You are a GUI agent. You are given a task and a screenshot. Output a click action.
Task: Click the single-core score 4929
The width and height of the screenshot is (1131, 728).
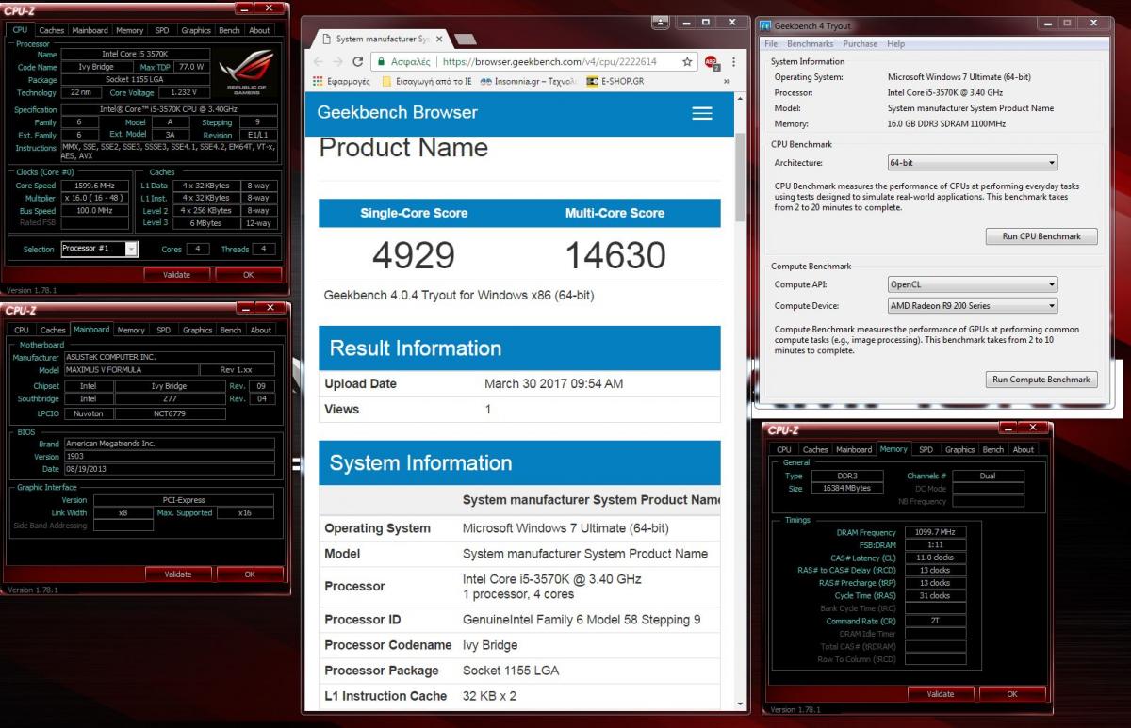pos(414,255)
